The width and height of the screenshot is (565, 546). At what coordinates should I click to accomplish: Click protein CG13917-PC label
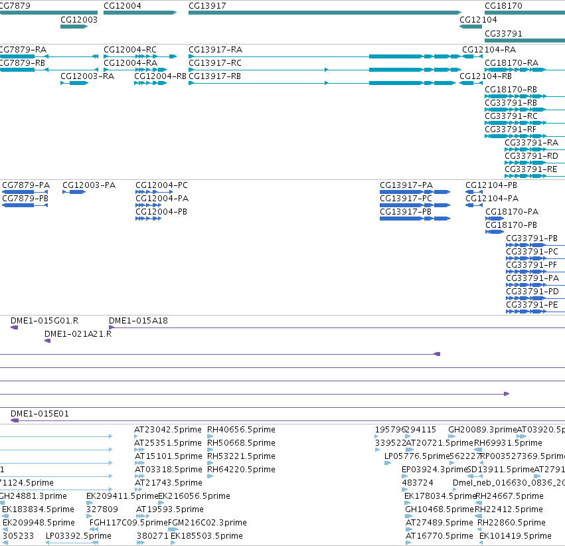(x=406, y=199)
